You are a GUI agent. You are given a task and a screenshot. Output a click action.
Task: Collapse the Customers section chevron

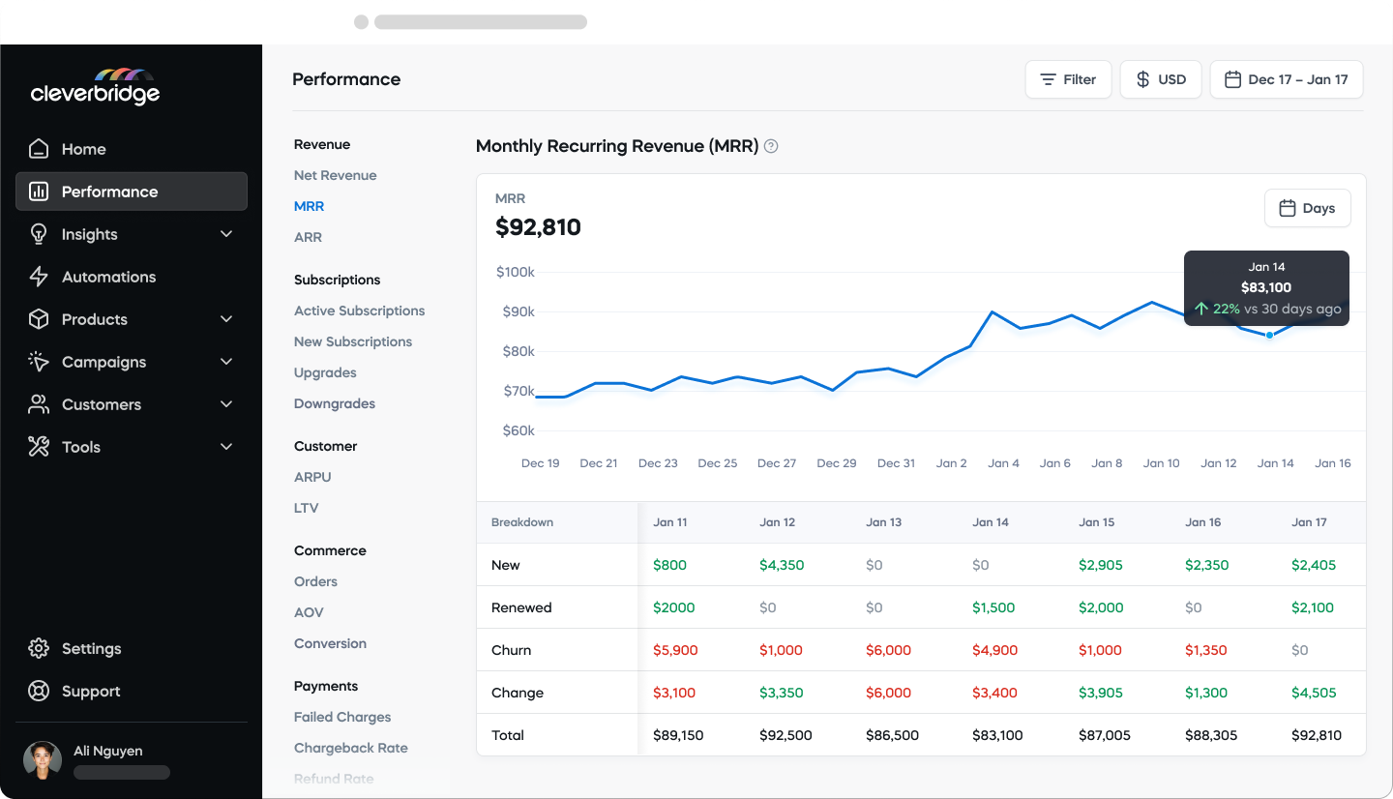click(225, 403)
